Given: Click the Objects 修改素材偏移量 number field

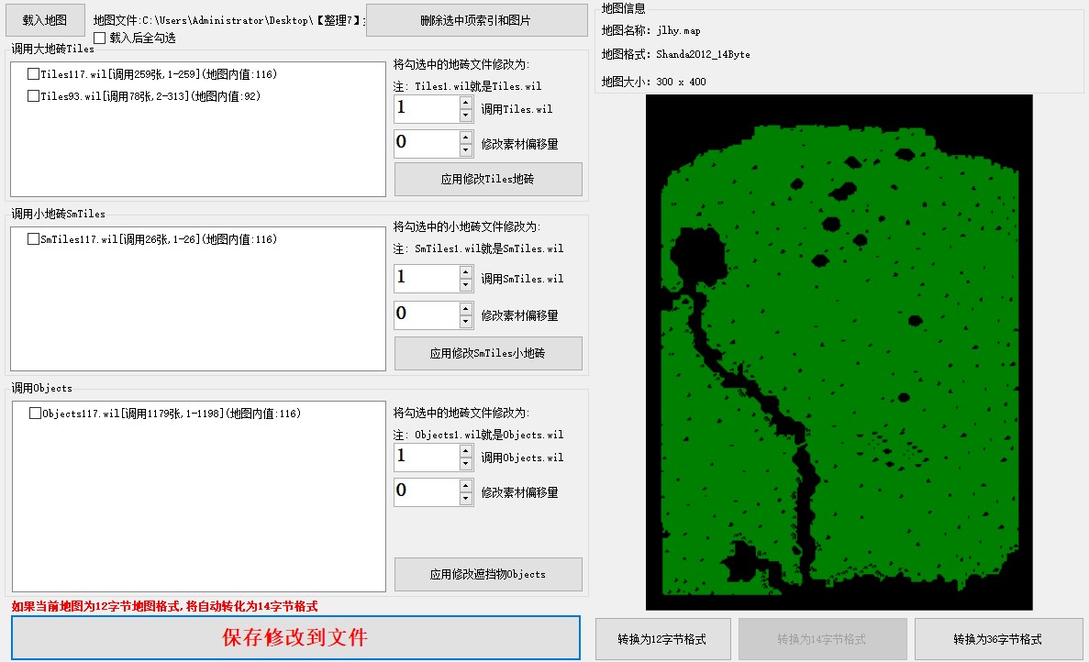Looking at the screenshot, I should [426, 491].
